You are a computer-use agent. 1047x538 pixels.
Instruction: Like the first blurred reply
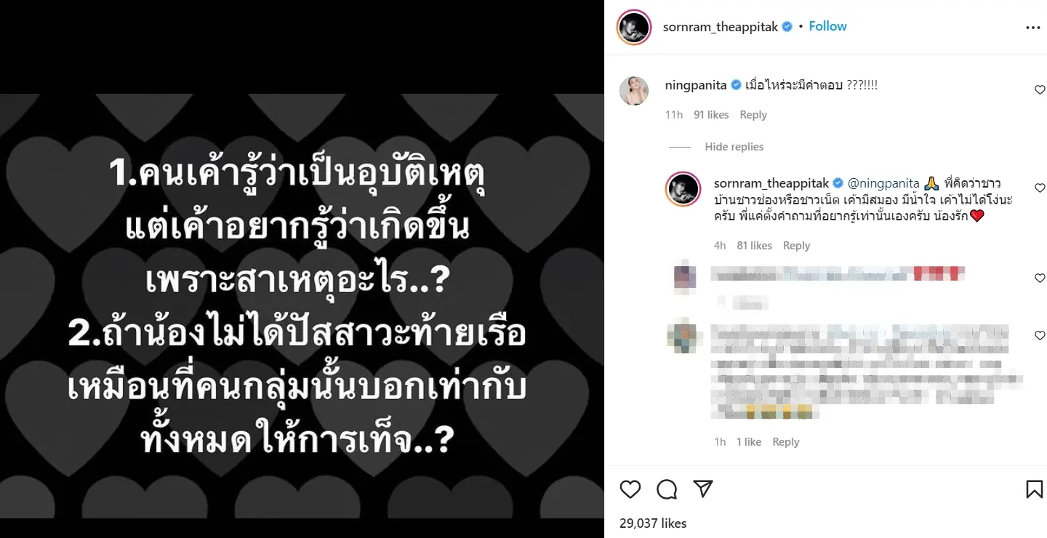click(1040, 278)
